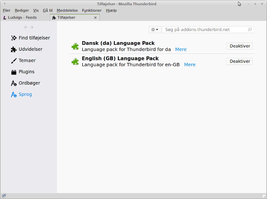Screen dimensions: 267x199
Task: Close the Tilføjelser tab
Action: click(95, 18)
